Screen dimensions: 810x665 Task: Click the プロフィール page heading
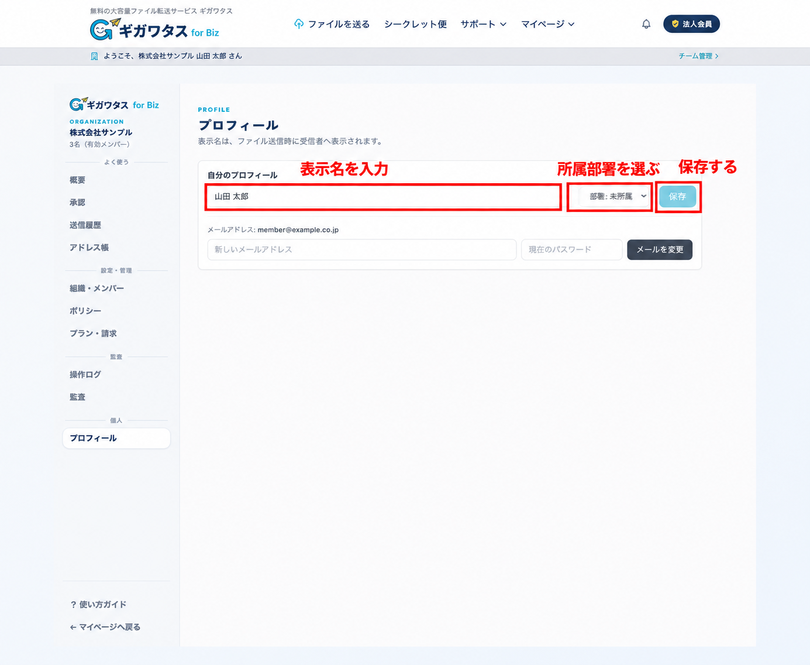[x=239, y=125]
